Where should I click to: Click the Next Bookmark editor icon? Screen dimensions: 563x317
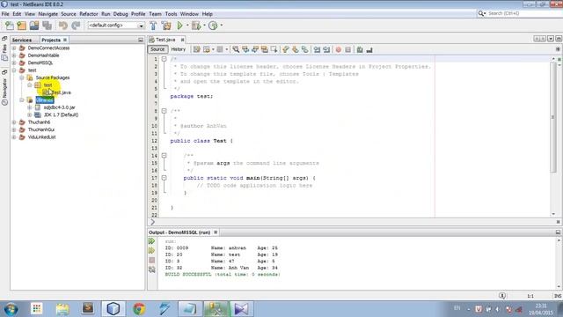click(296, 49)
